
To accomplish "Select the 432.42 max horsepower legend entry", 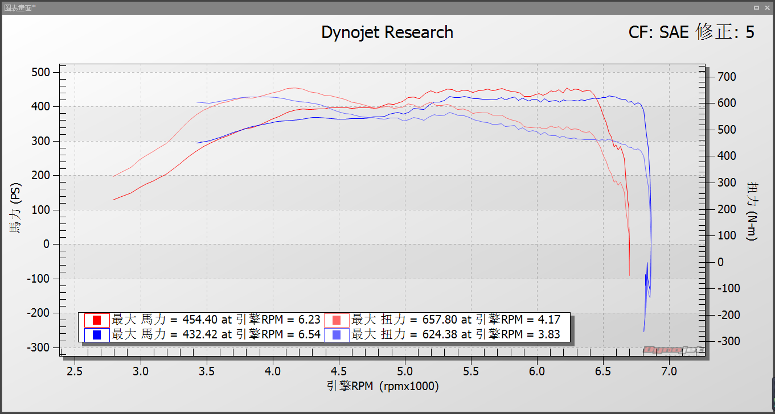I will (216, 335).
